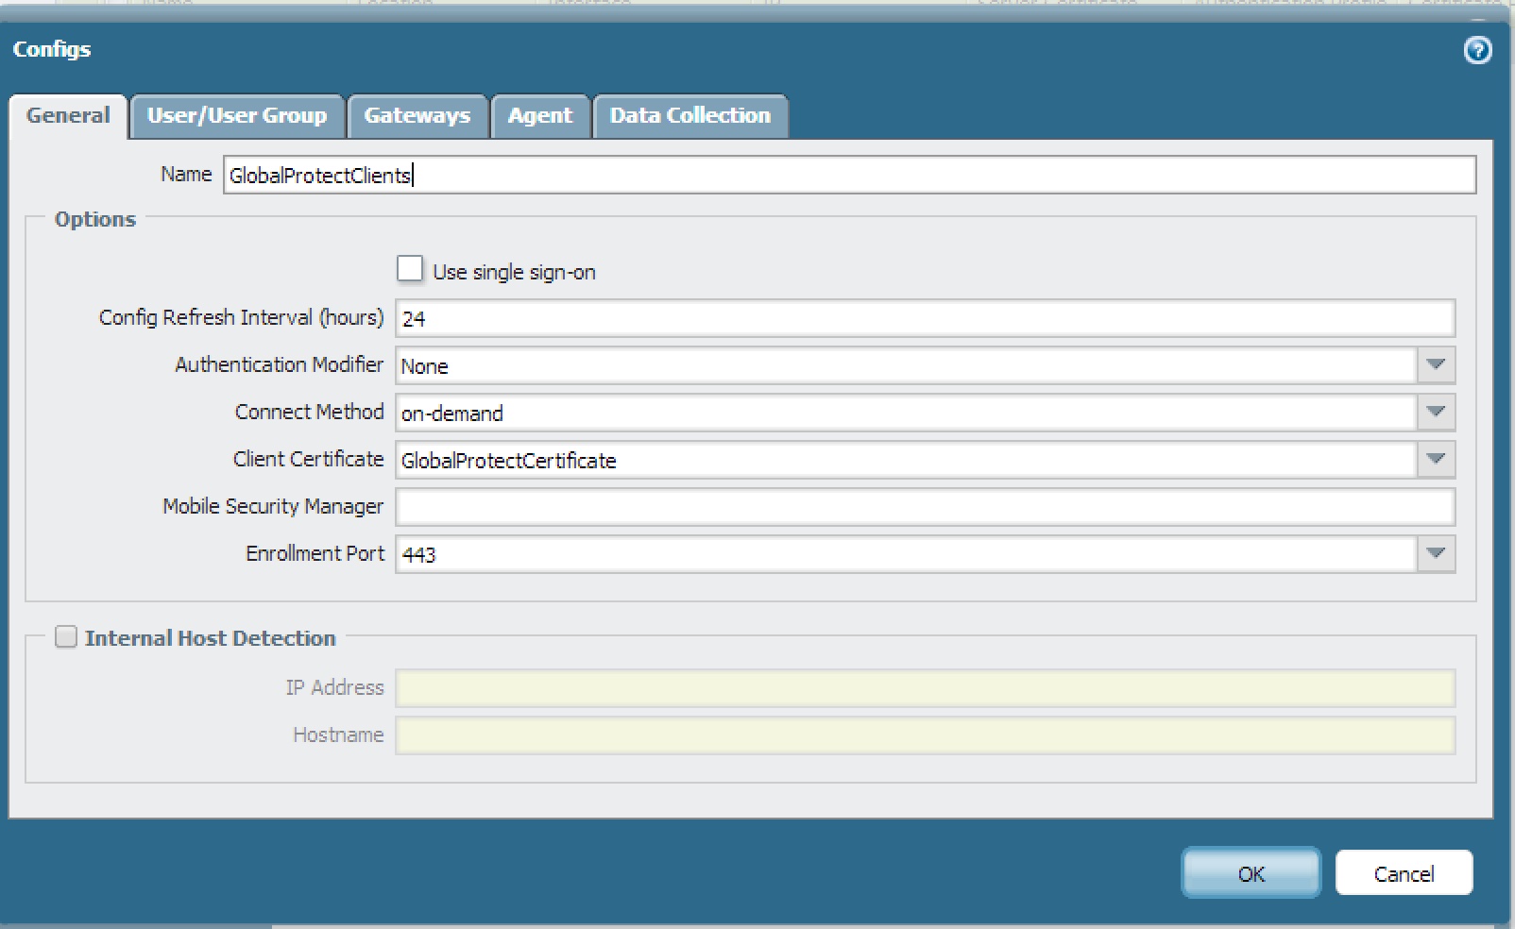Enable the Use single sign-on checkbox

tap(410, 269)
